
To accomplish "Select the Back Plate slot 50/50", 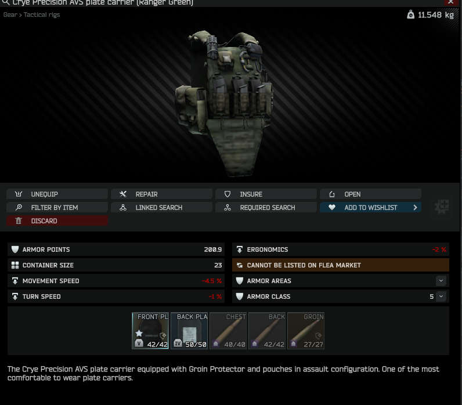I will 189,331.
